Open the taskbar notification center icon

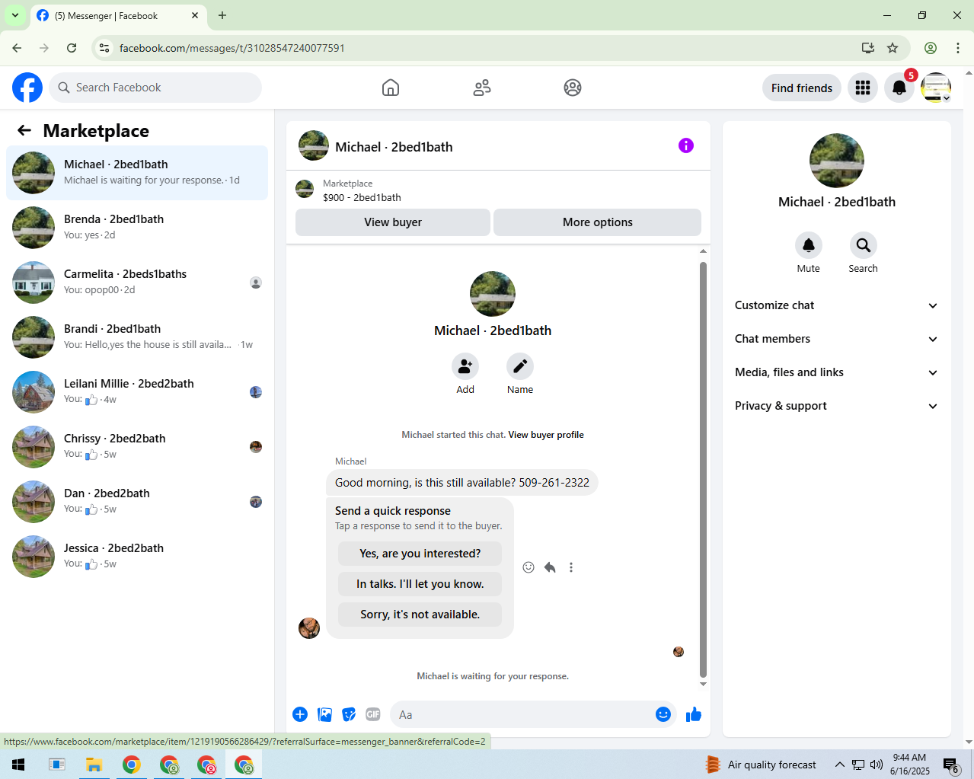click(951, 765)
